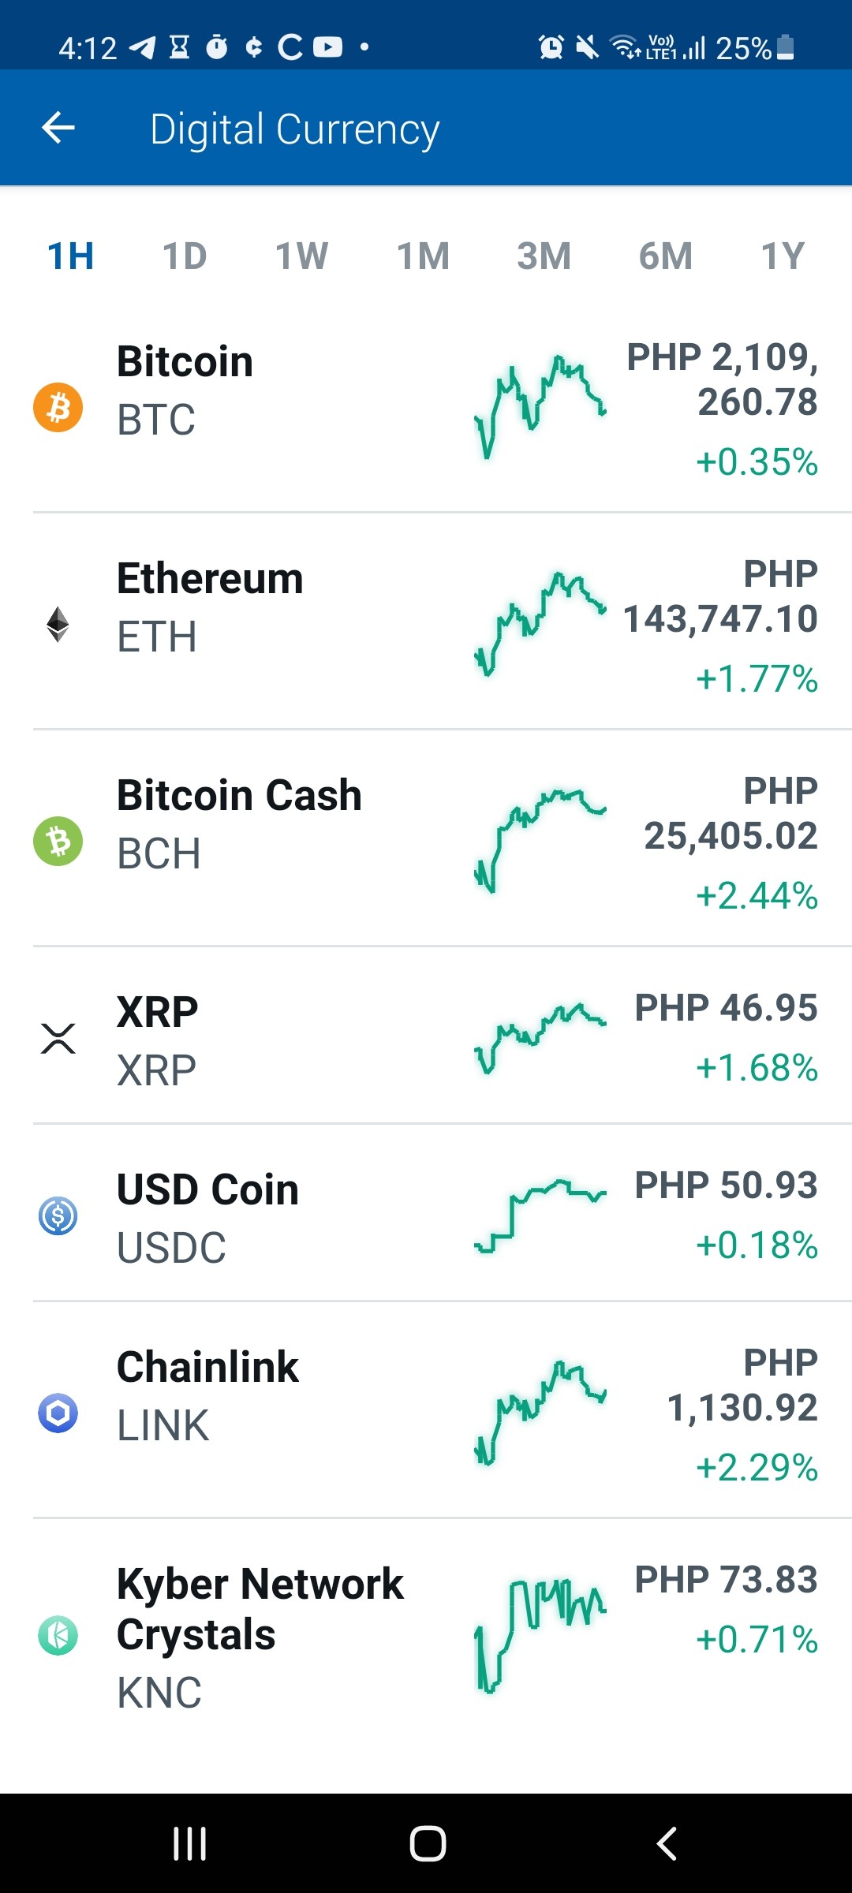This screenshot has height=1893, width=852.
Task: Tap the USD Coin icon
Action: pyautogui.click(x=58, y=1215)
